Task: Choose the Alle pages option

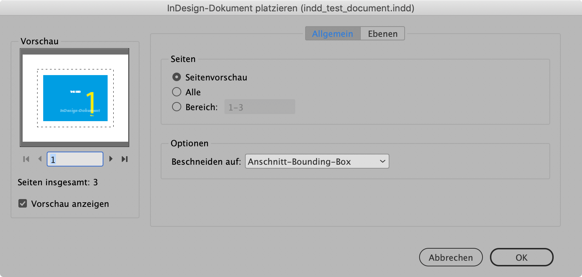Action: (176, 92)
